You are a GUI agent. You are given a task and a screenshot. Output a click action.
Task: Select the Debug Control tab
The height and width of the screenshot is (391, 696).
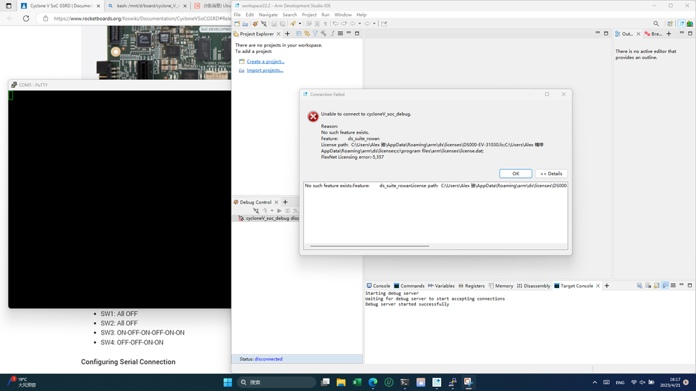coord(255,202)
